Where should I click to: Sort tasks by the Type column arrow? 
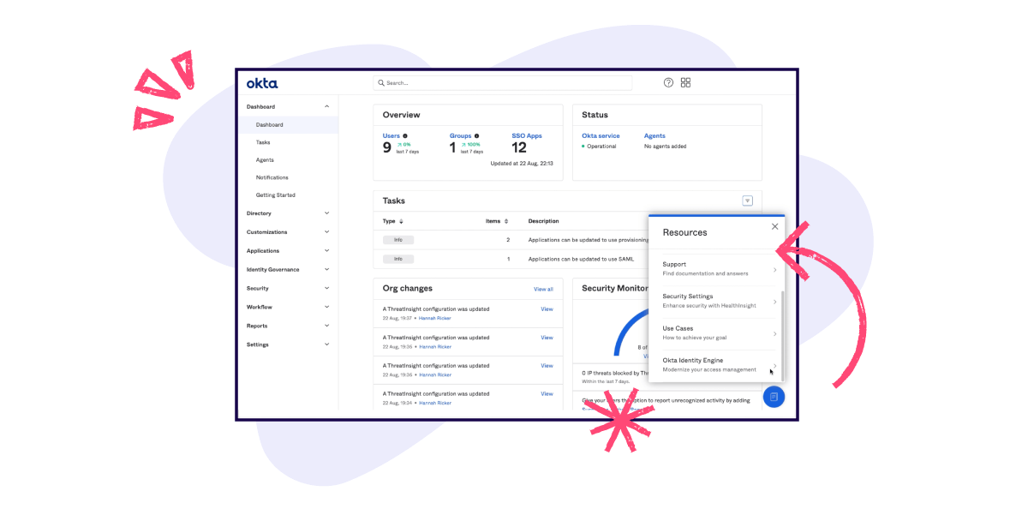(402, 221)
